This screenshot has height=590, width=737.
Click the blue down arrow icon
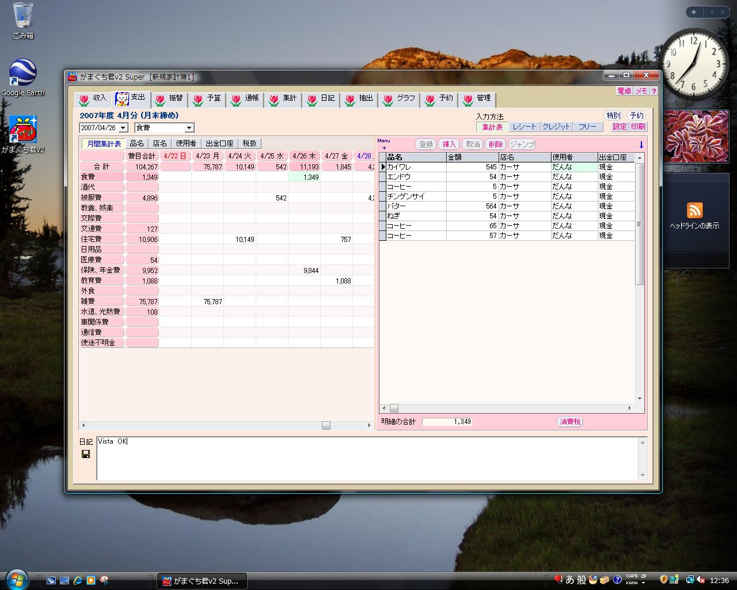coord(641,145)
